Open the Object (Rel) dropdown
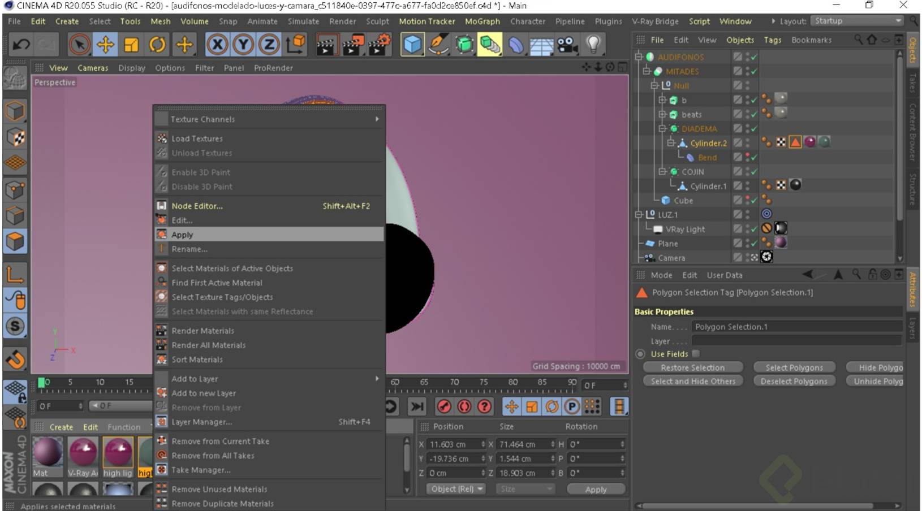The height and width of the screenshot is (511, 922). click(x=457, y=489)
